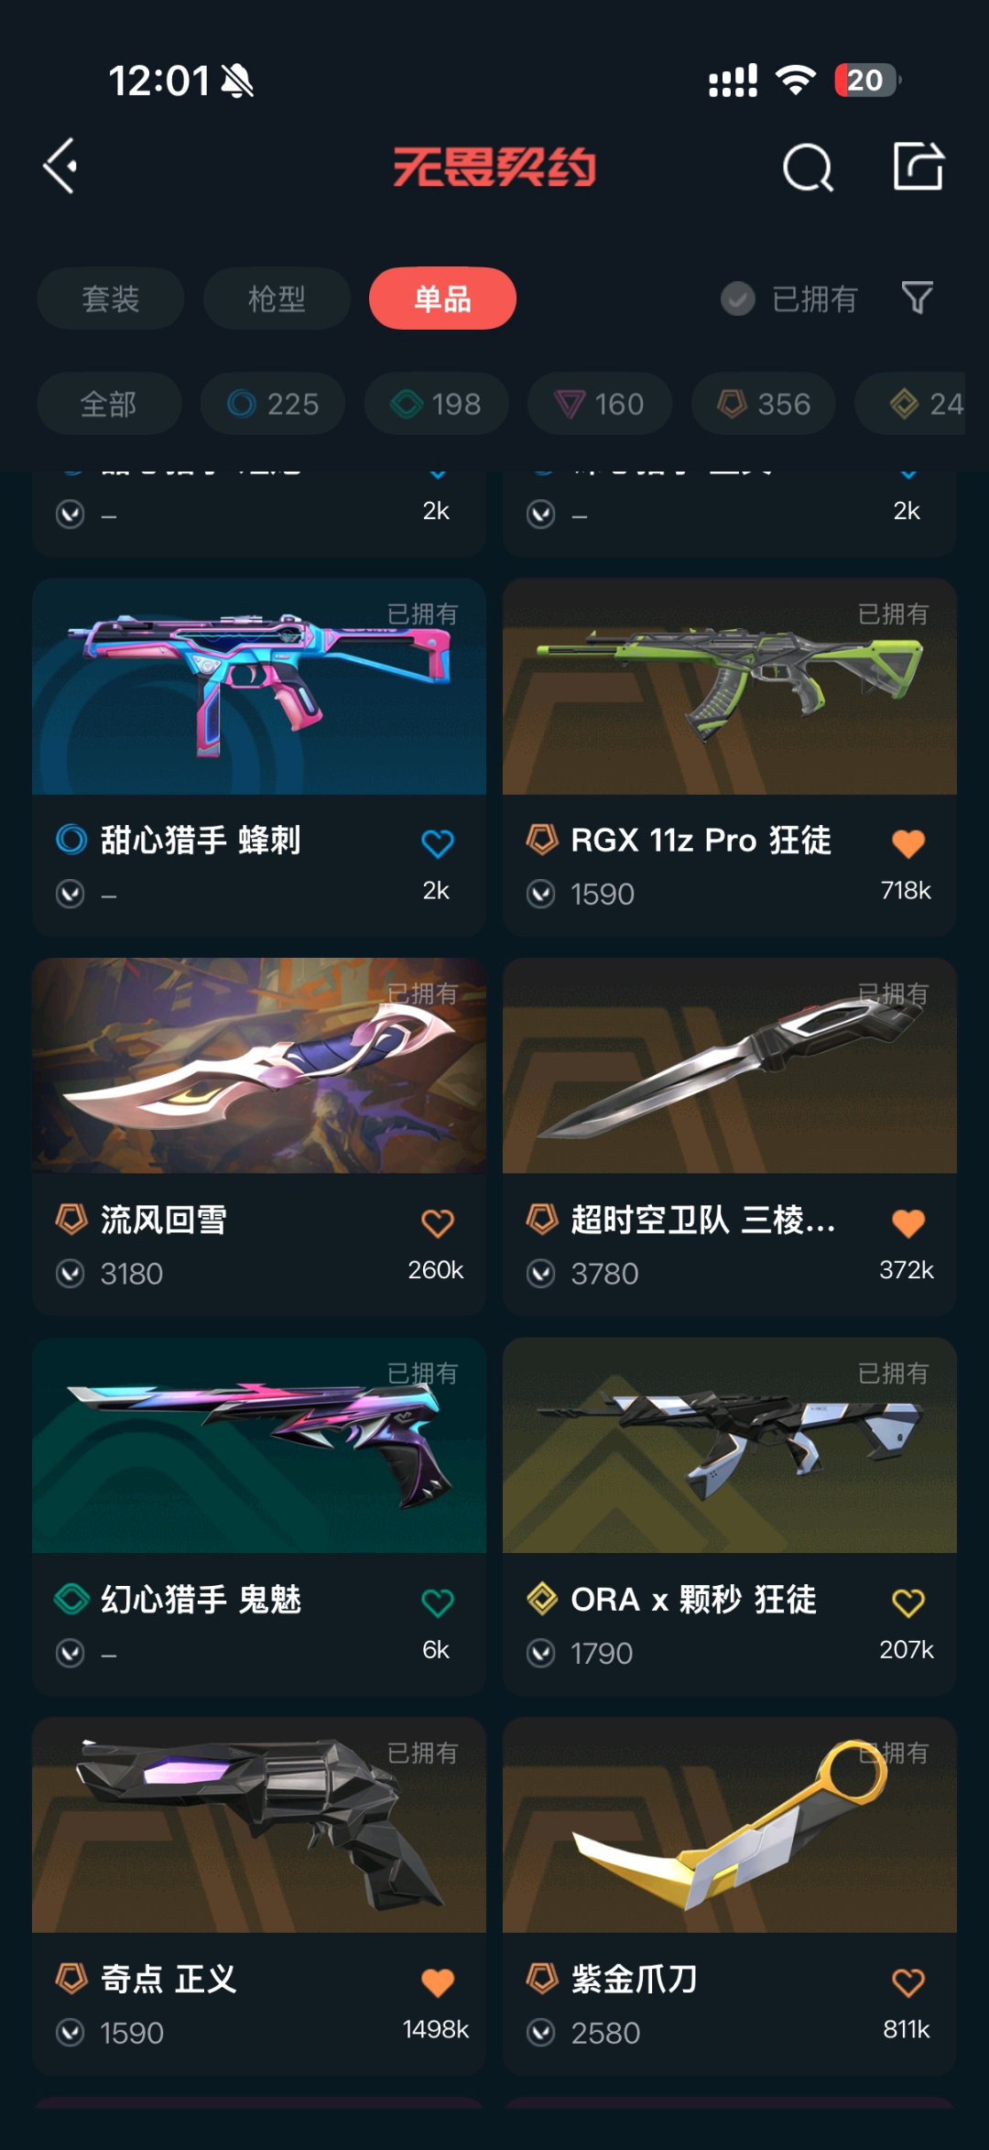Switch to the 套装 tab
This screenshot has height=2150, width=989.
(x=111, y=299)
